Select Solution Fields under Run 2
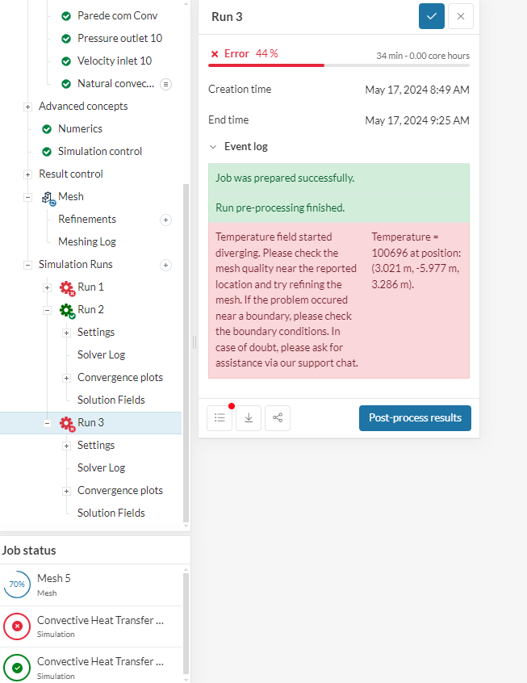This screenshot has width=527, height=683. tap(111, 400)
